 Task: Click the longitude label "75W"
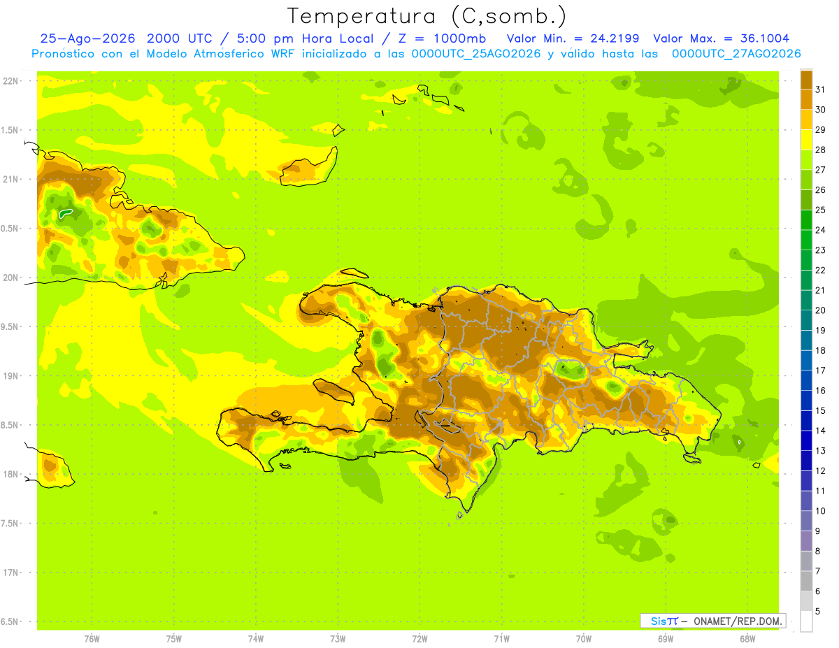click(x=173, y=639)
